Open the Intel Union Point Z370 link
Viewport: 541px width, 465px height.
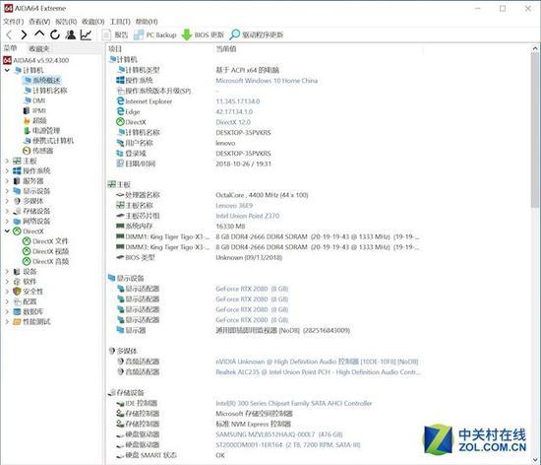[247, 216]
